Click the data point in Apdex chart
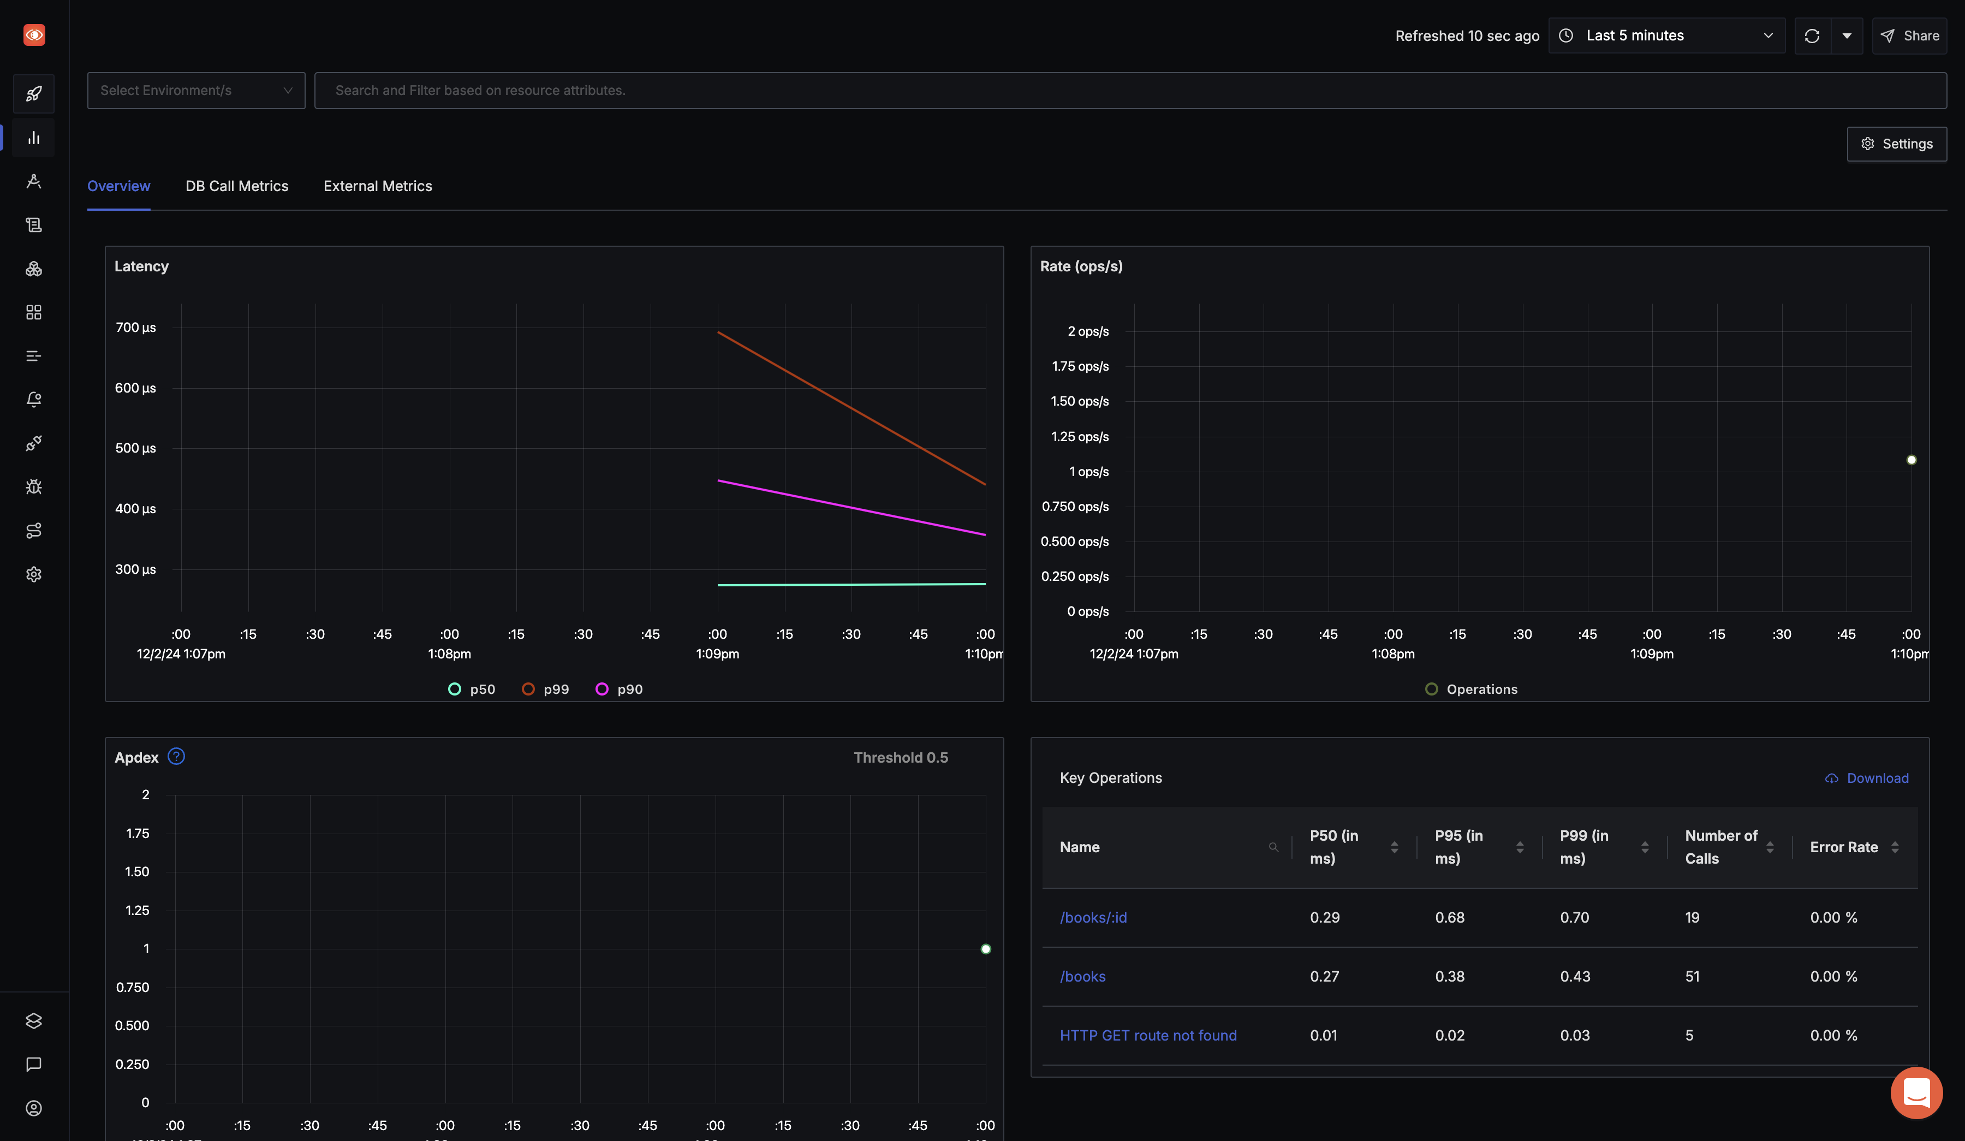 point(986,949)
